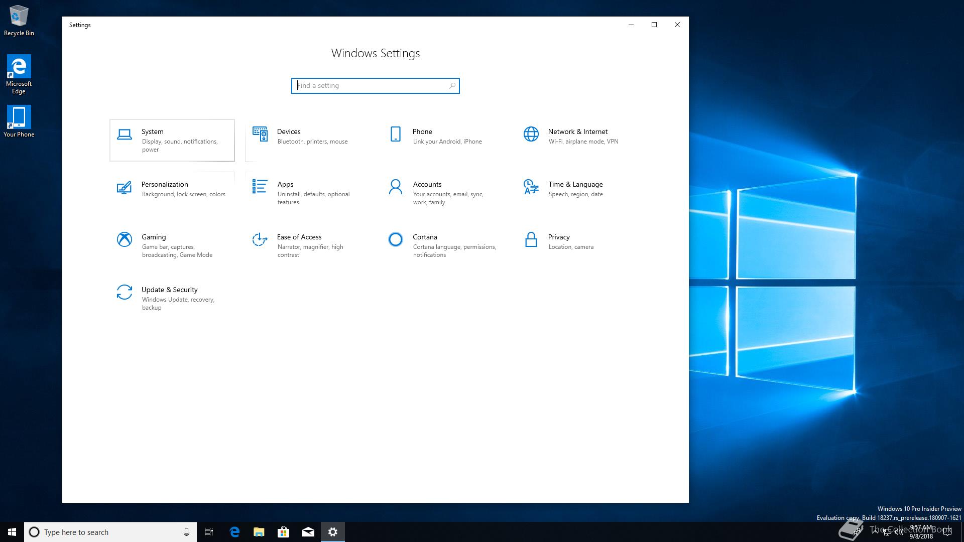The height and width of the screenshot is (542, 964).
Task: Select Microsoft Edge desktop shortcut
Action: click(19, 74)
